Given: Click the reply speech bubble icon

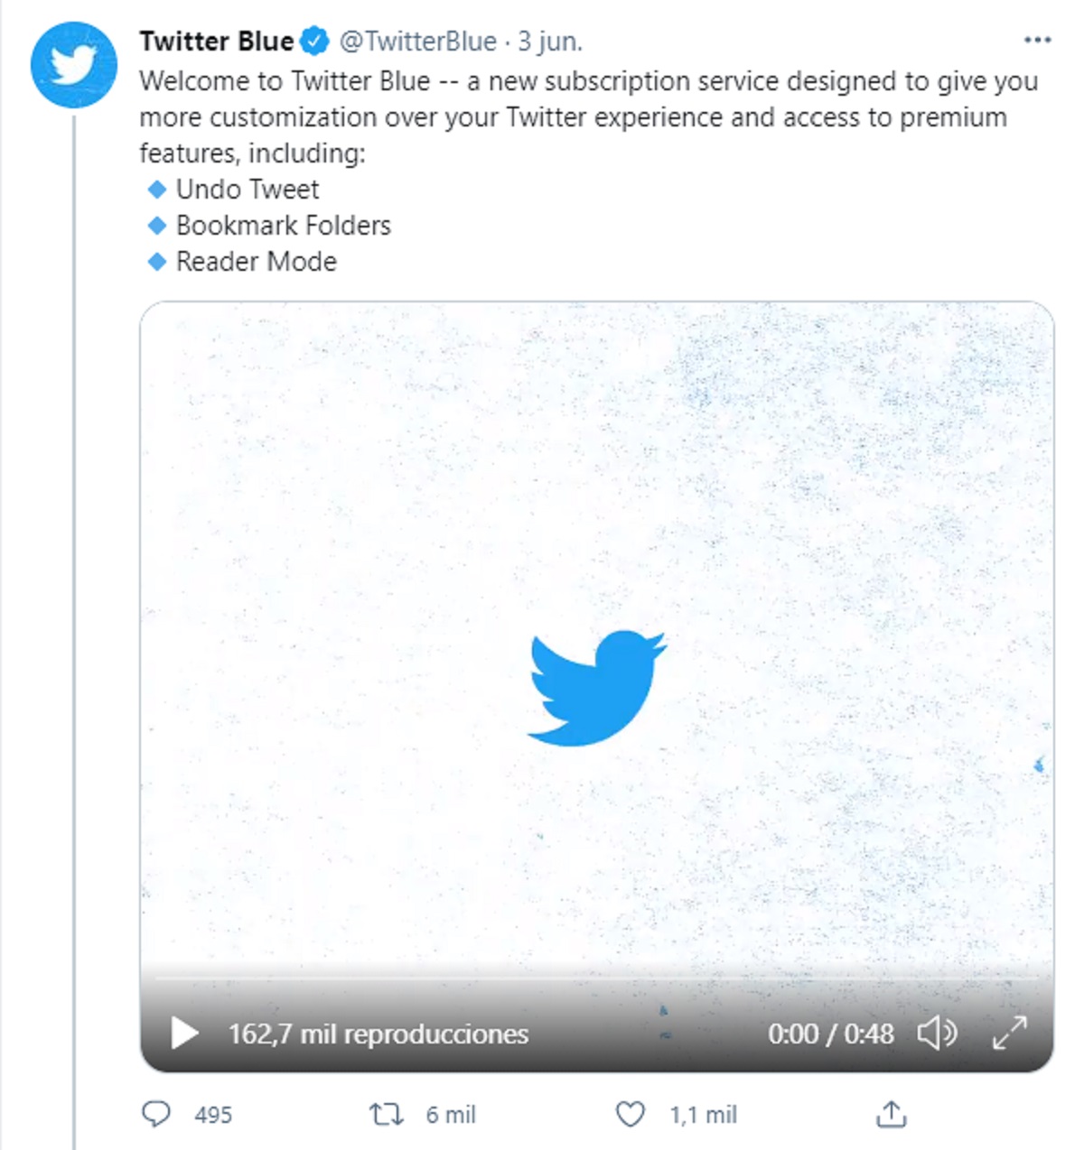Looking at the screenshot, I should click(x=156, y=1114).
